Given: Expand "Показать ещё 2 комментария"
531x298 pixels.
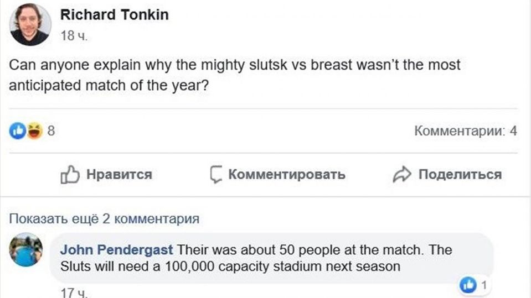Looking at the screenshot, I should click(x=105, y=219).
